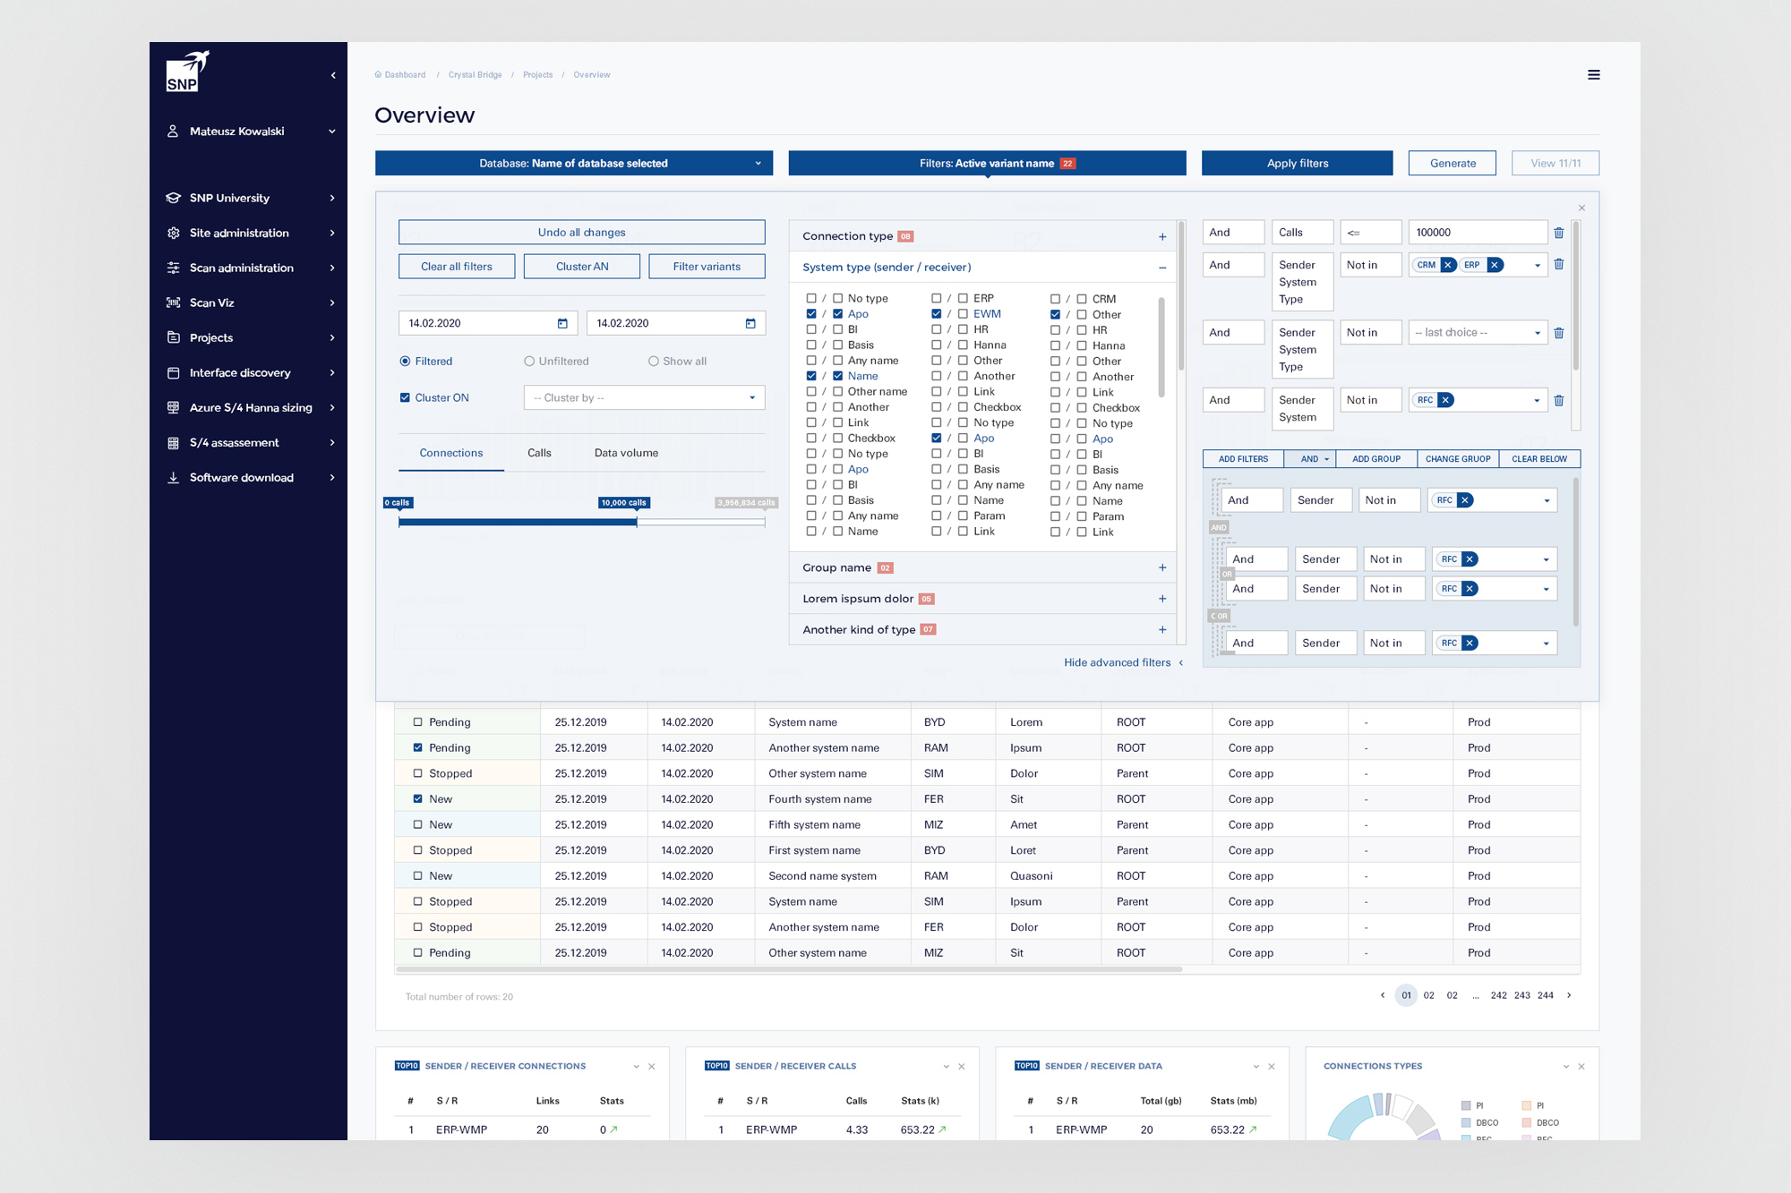Open the Database selection dropdown
The image size is (1791, 1193).
point(573,163)
